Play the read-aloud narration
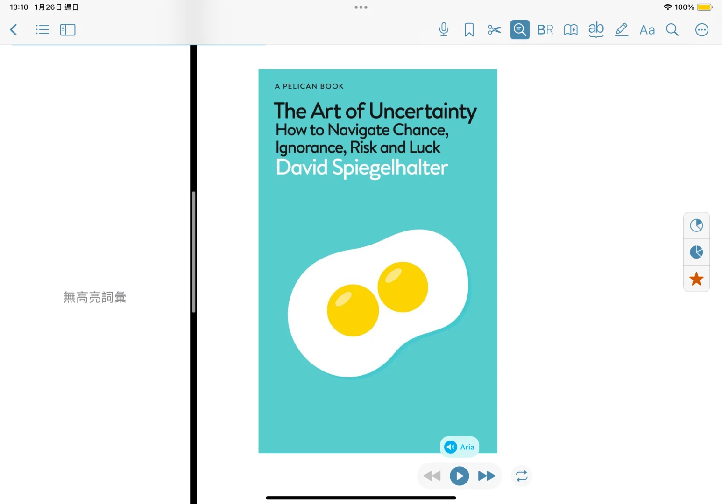722x504 pixels. coord(460,476)
